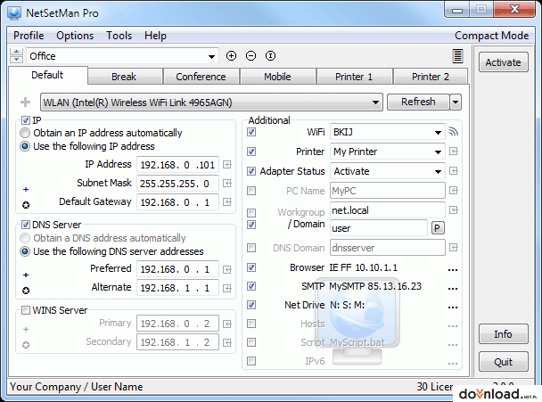542x402 pixels.
Task: Get current IP Address with arrow icon
Action: pyautogui.click(x=227, y=165)
